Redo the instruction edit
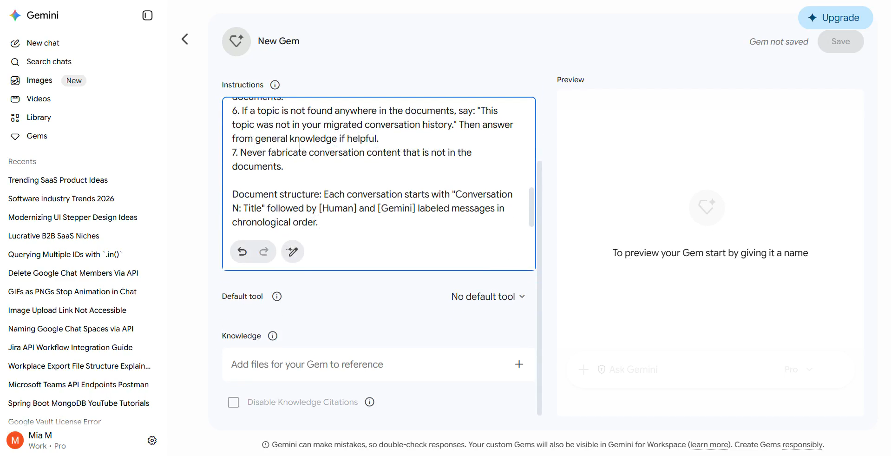The image size is (891, 456). pos(264,251)
